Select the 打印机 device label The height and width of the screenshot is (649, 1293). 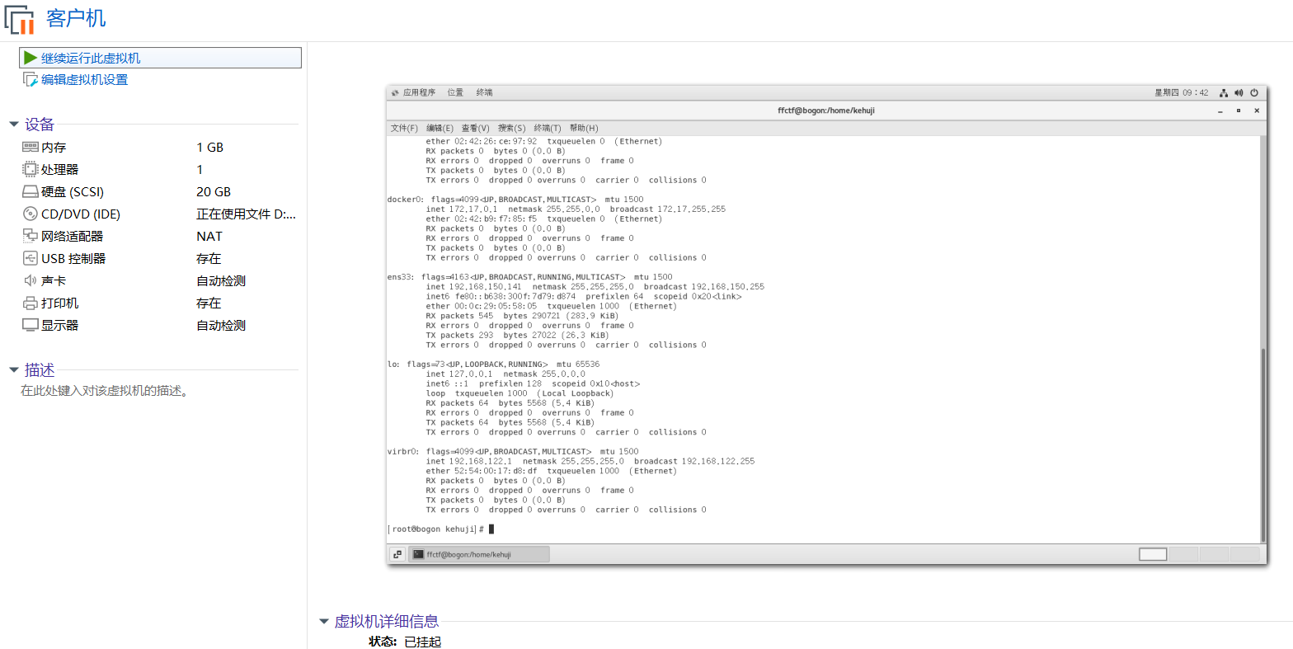[60, 303]
